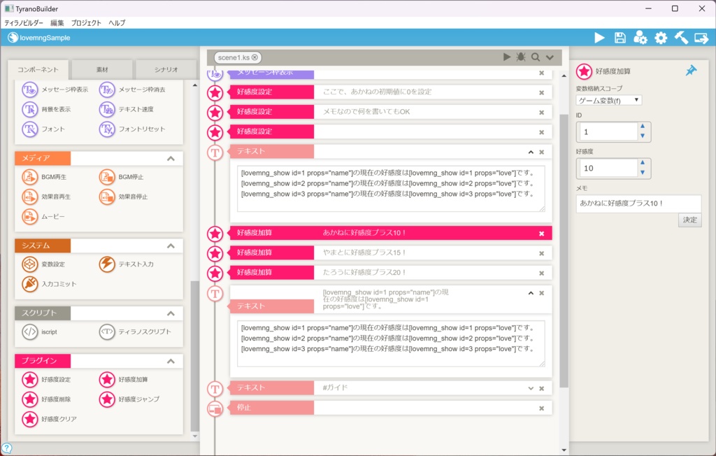This screenshot has width=716, height=456.
Task: Select 背景を表示 component
Action: 47,109
